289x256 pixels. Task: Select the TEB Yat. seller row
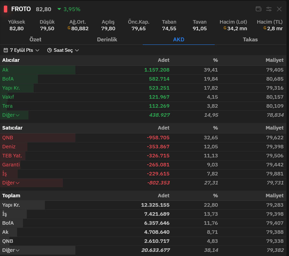(x=143, y=156)
